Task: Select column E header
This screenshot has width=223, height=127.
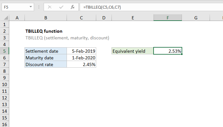Action: click(133, 18)
